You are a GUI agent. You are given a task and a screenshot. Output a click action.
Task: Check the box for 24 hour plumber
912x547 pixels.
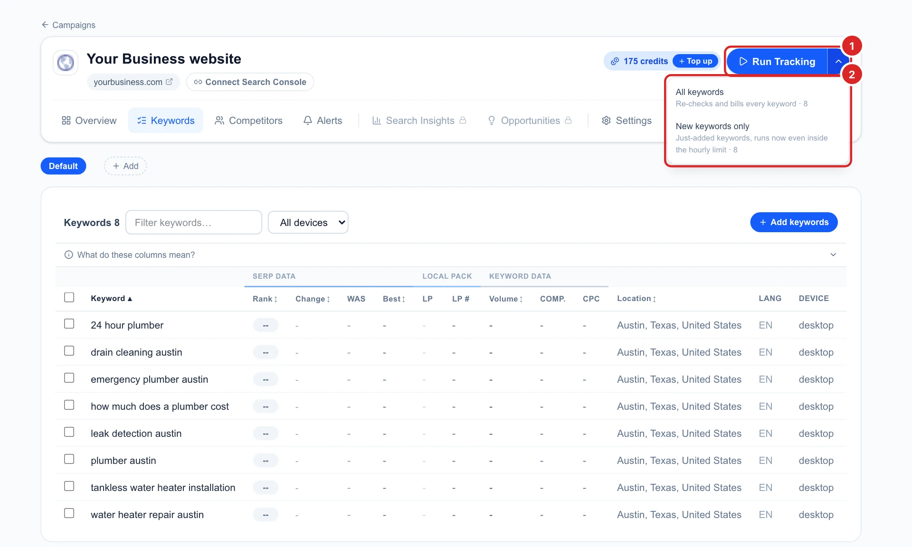coord(69,324)
